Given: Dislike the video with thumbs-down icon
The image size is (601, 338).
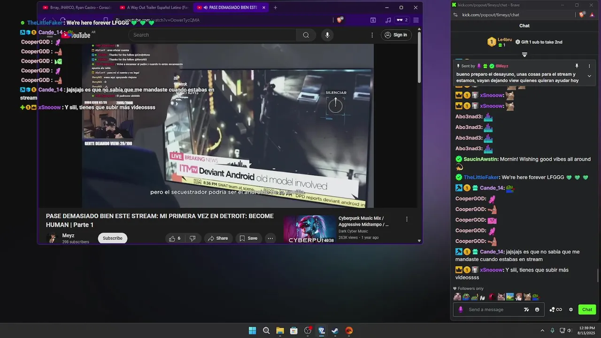Looking at the screenshot, I should (193, 238).
